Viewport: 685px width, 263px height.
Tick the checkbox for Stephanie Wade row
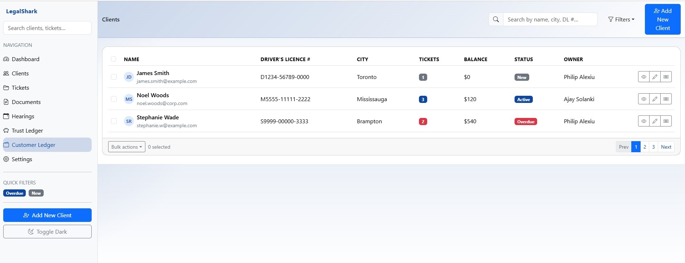point(114,121)
